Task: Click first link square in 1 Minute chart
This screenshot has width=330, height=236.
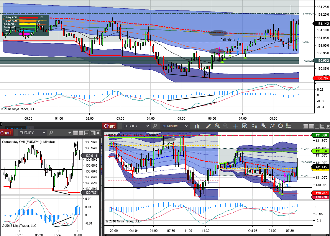Action: (x=75, y=133)
